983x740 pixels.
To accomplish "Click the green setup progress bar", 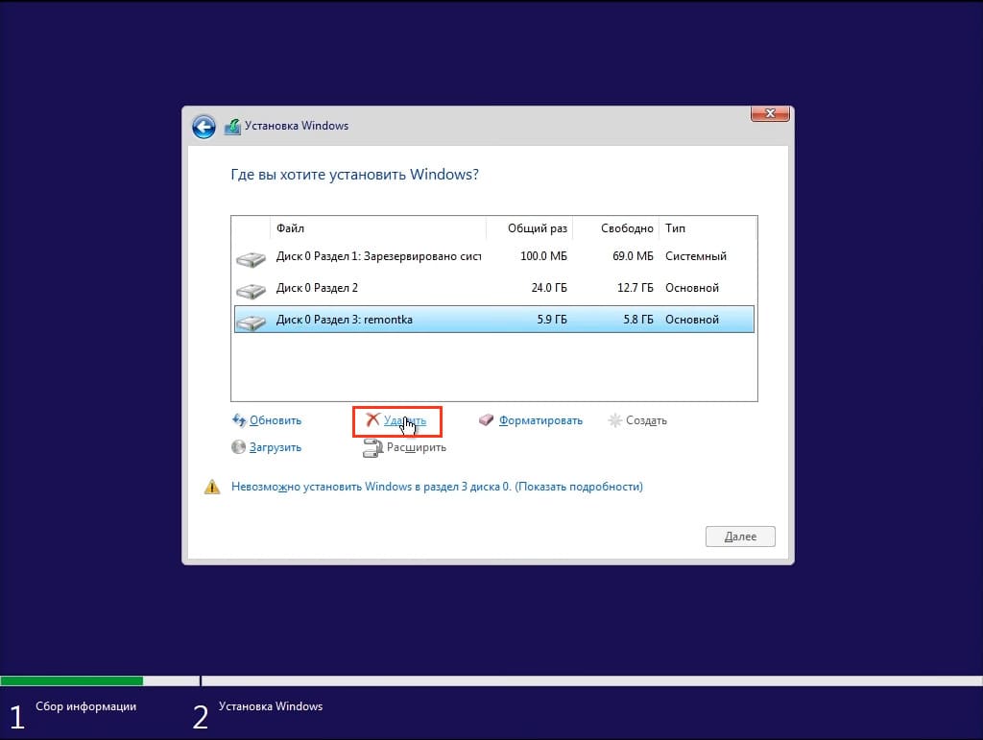I will pyautogui.click(x=71, y=681).
